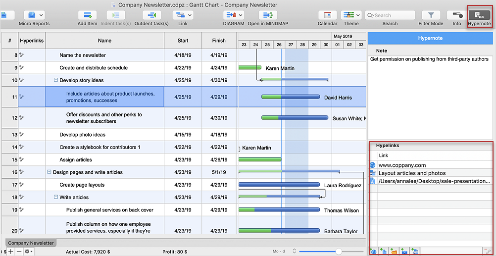Click Outdent task(s) in the toolbar
The width and height of the screenshot is (496, 256).
(x=151, y=15)
